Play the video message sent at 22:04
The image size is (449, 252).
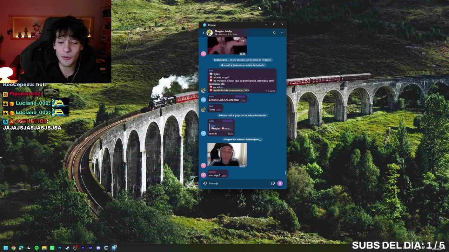point(227,46)
